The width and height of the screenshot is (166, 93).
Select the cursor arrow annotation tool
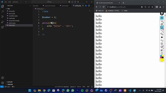162,21
